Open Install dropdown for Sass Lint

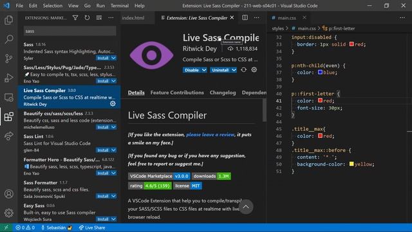point(113,150)
